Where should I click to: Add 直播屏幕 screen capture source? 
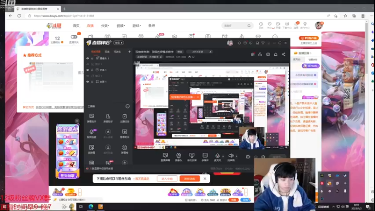[165, 157]
